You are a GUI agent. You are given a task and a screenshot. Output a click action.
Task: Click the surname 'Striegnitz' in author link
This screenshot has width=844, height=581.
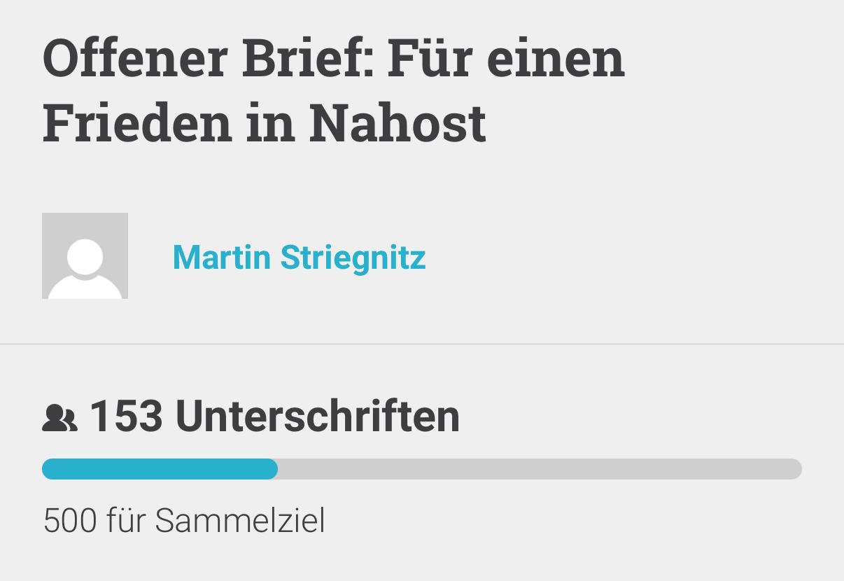click(x=353, y=257)
